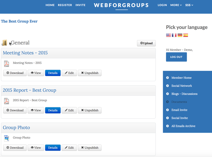This screenshot has height=157, width=212.
Task: Open INVITE in top navigation
Action: (x=81, y=5)
